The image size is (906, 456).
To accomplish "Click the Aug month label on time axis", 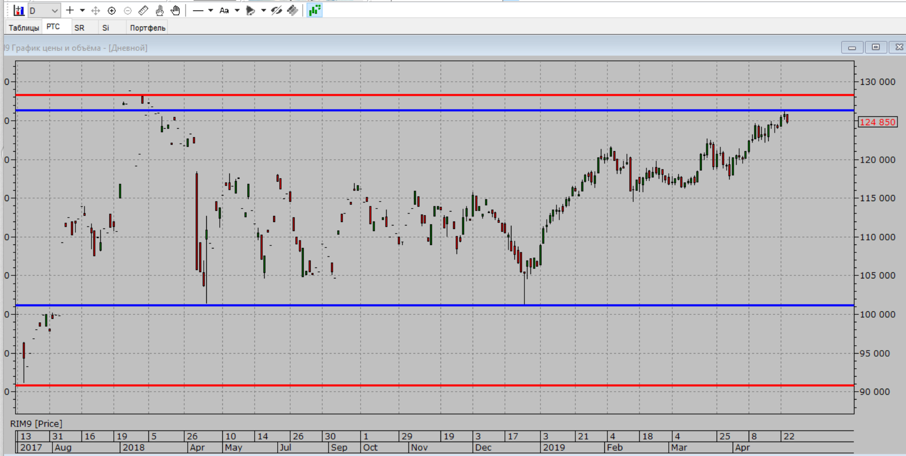I will coord(63,448).
